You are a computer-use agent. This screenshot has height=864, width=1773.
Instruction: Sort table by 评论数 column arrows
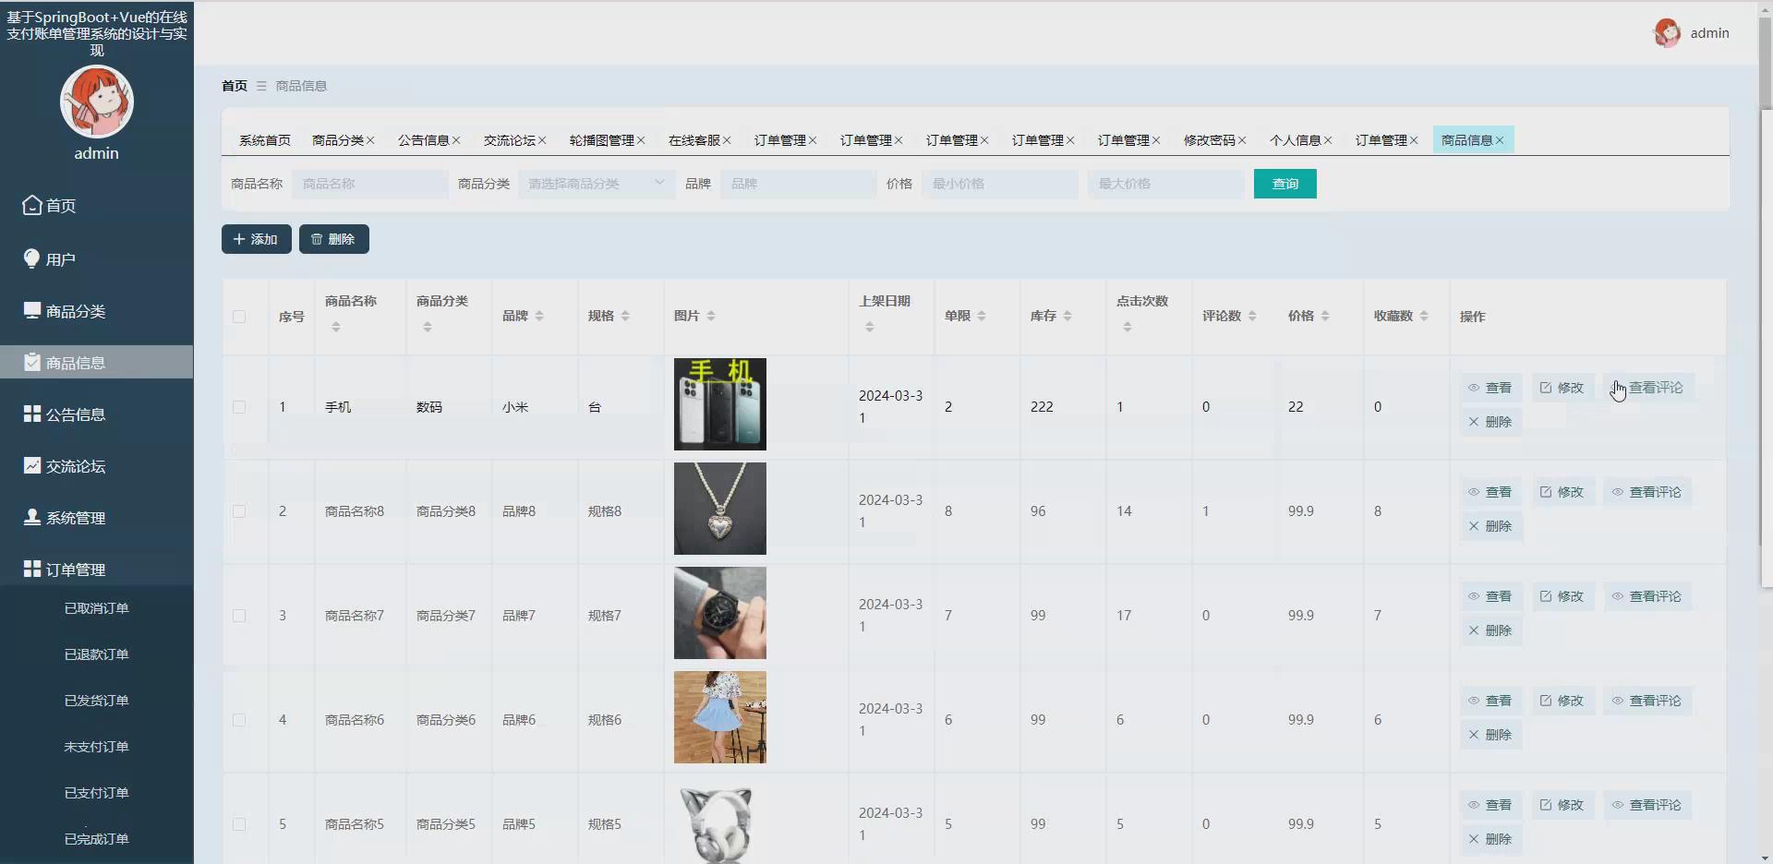(x=1252, y=316)
